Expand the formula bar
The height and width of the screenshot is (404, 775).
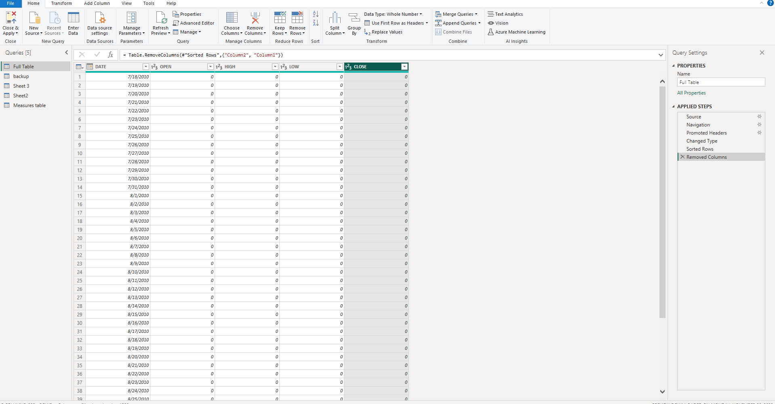661,55
